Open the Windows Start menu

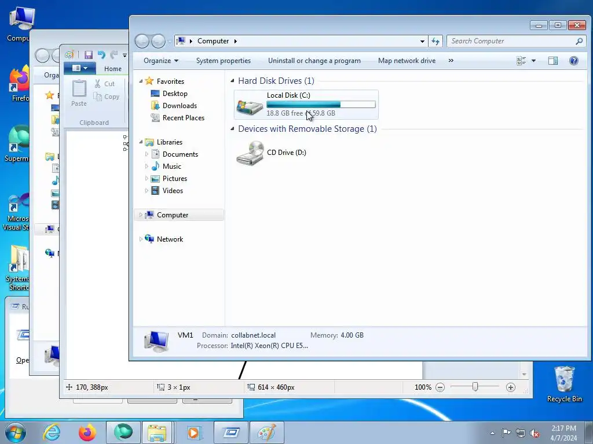pyautogui.click(x=16, y=432)
